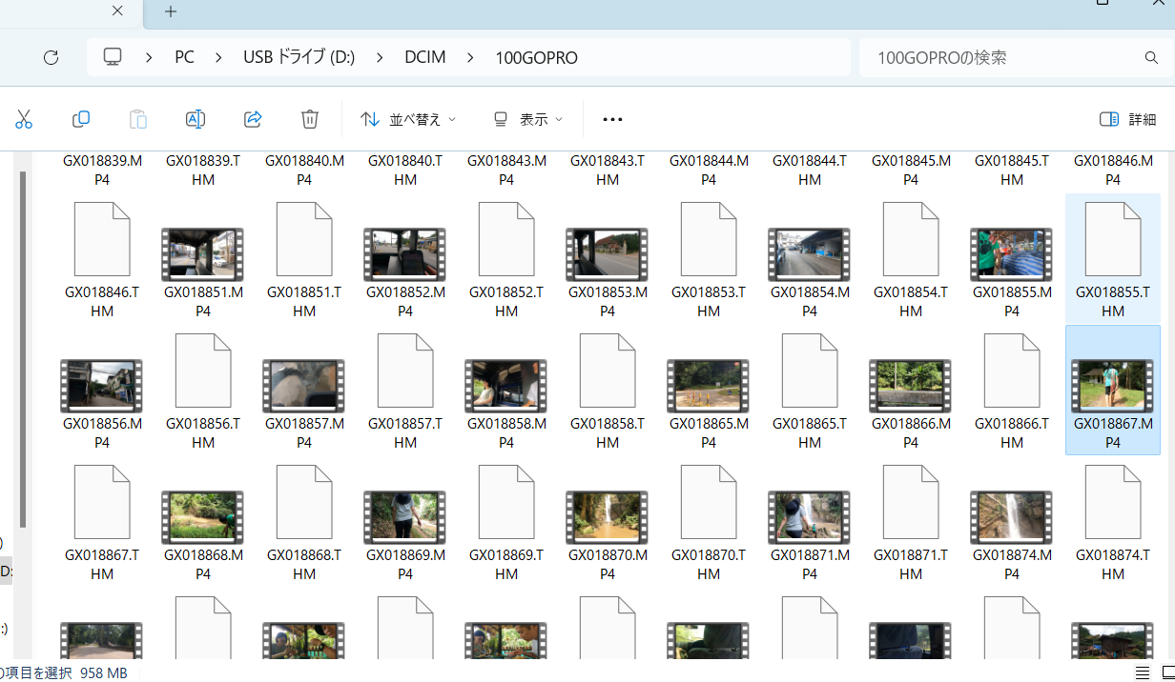The image size is (1175, 682).
Task: Select the GX018867.THM file icon
Action: (102, 502)
